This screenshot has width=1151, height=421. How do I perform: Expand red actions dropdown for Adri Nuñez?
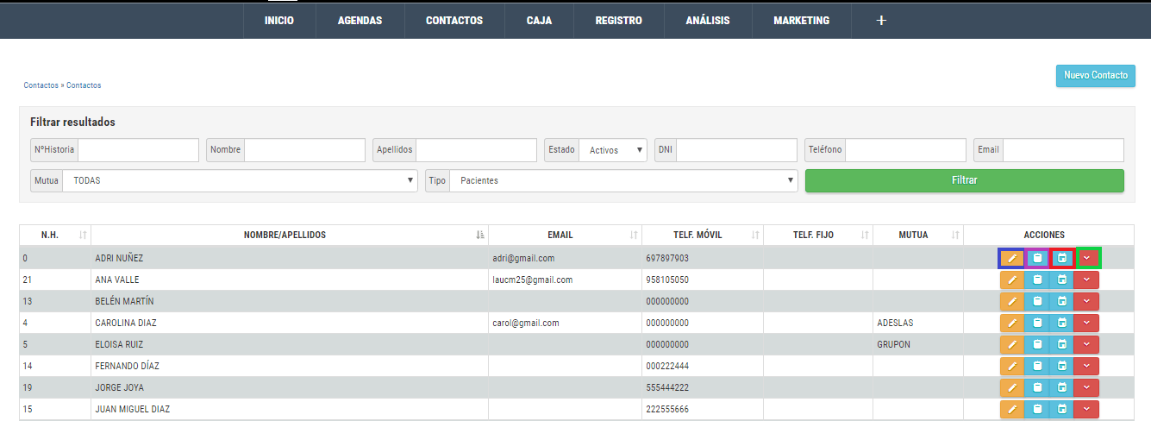tap(1087, 258)
